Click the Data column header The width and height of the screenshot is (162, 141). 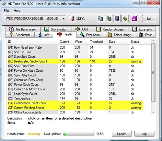coord(118,42)
